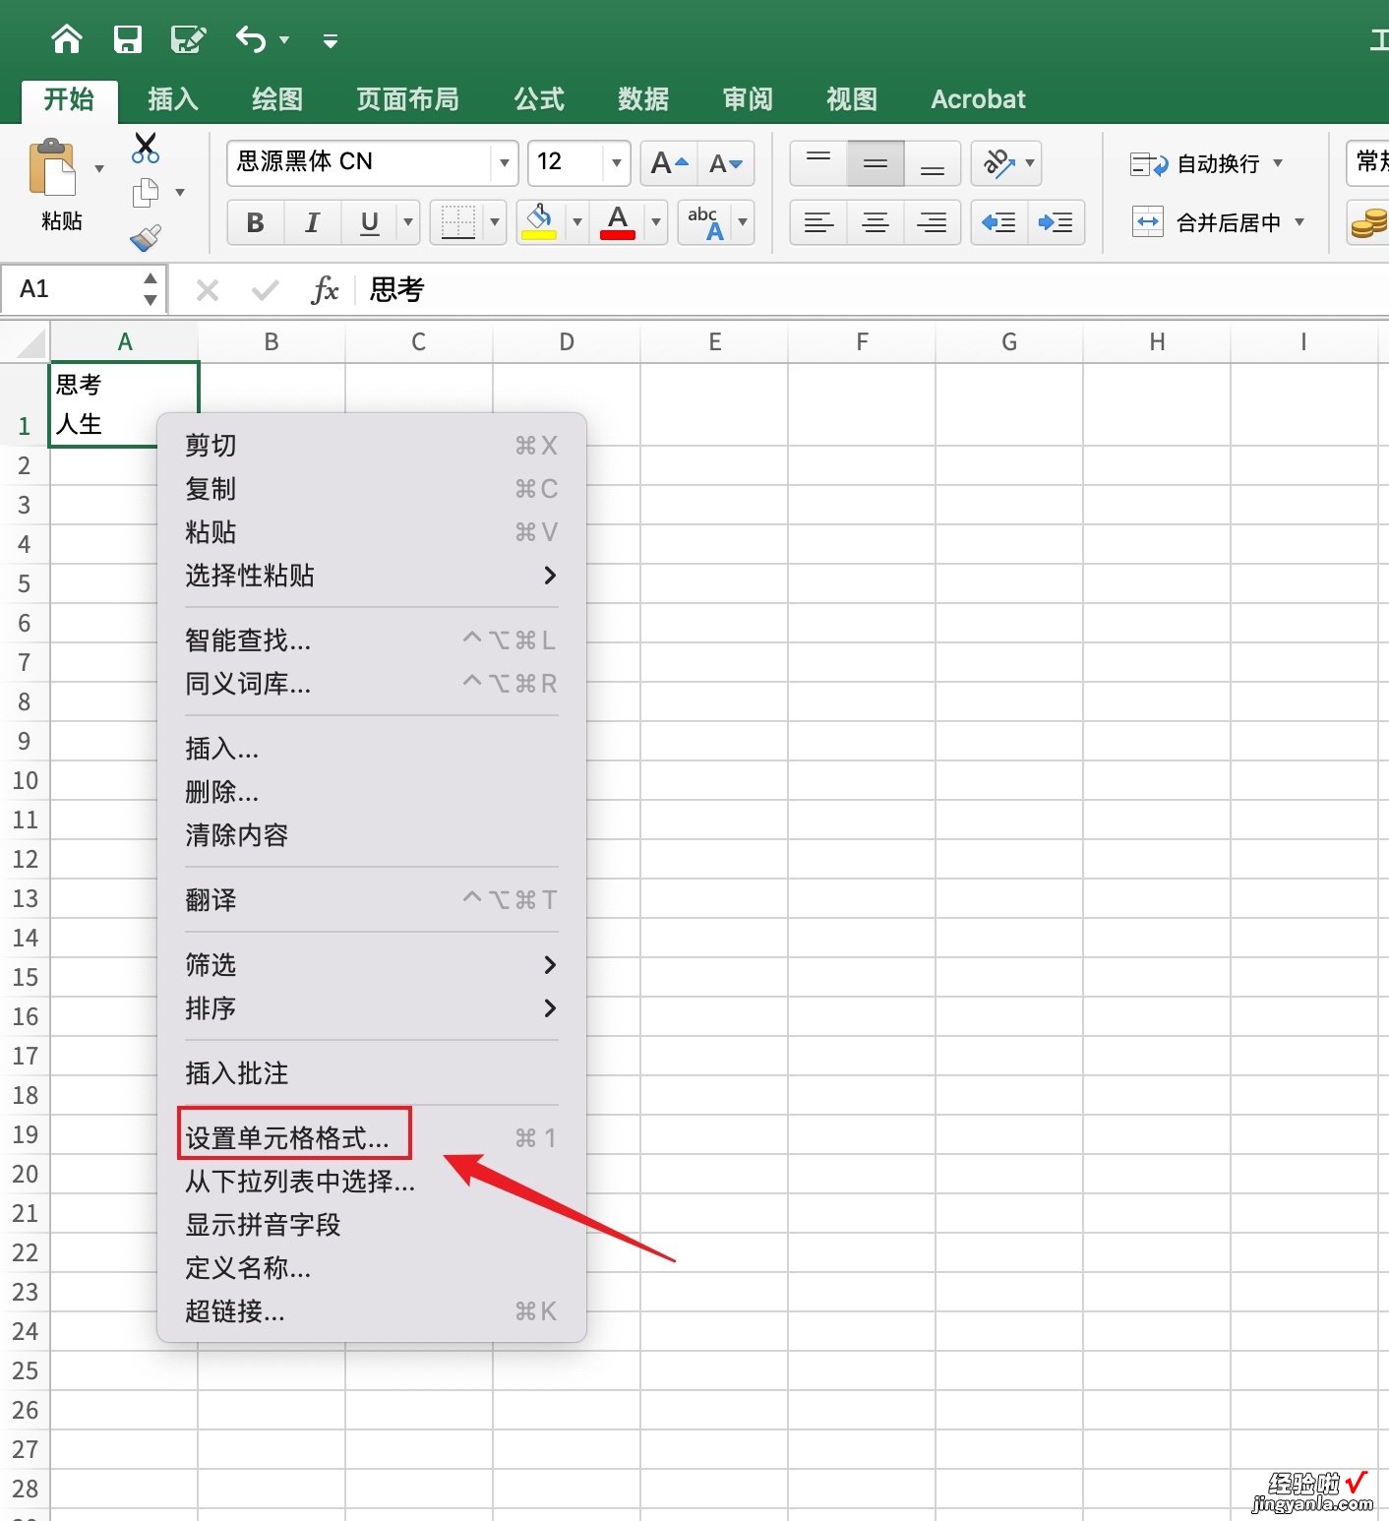Open fill color dropdown arrow
This screenshot has width=1389, height=1521.
(577, 222)
